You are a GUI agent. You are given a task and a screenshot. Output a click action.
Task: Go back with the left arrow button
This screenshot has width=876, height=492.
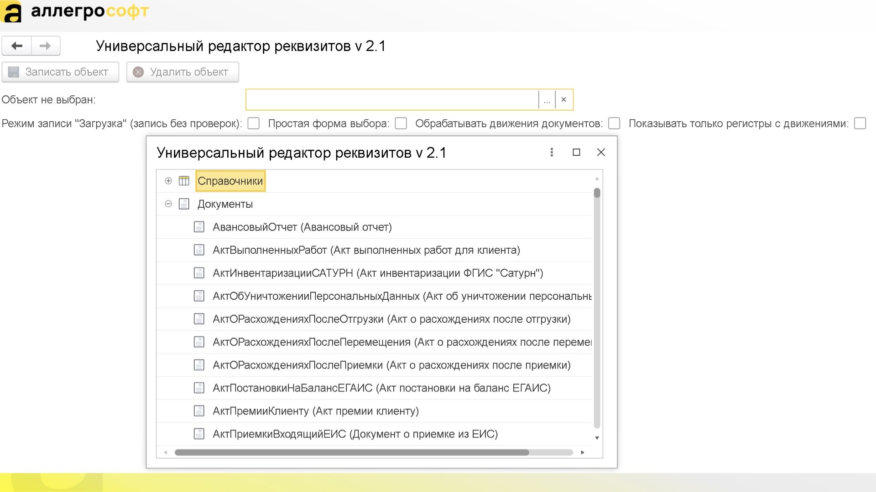(x=17, y=46)
